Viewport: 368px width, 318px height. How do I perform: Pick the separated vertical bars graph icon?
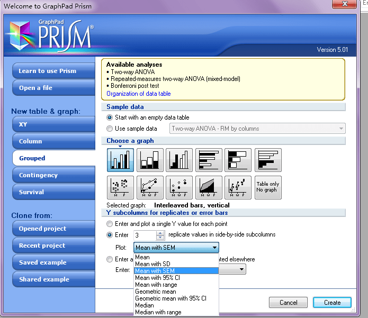coord(179,160)
